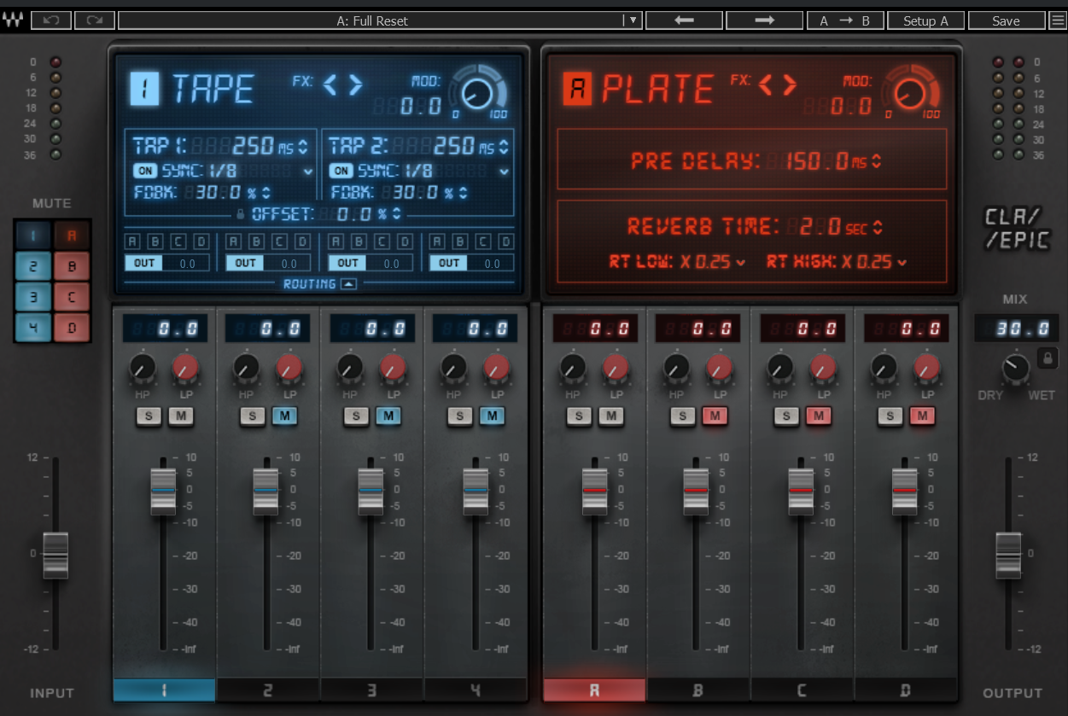Click the red LP knob on delay channel 1
The width and height of the screenshot is (1068, 716).
click(x=184, y=369)
